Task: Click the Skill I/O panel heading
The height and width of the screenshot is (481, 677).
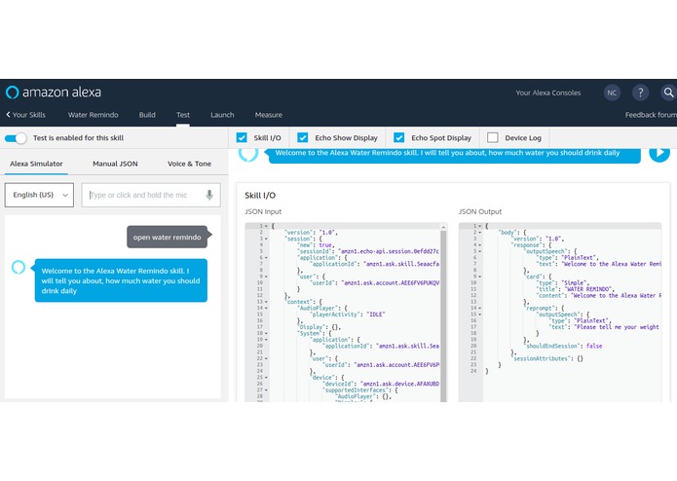Action: click(x=260, y=196)
